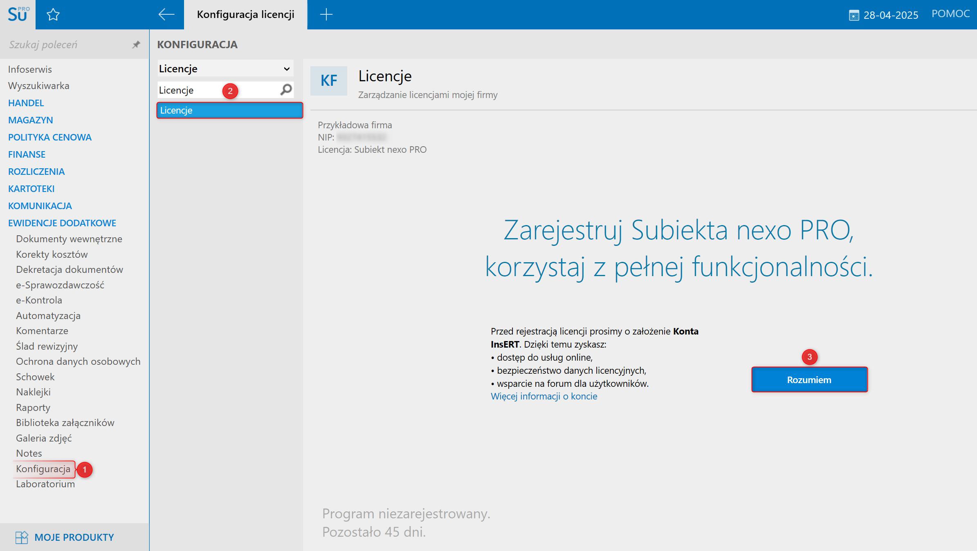Switch to the Konfiguracja licencji tab
Screen dimensions: 977x551
pos(245,15)
